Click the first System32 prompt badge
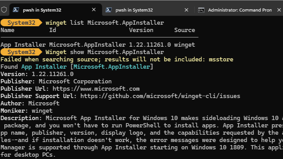The height and width of the screenshot is (159, 283). [x=22, y=23]
